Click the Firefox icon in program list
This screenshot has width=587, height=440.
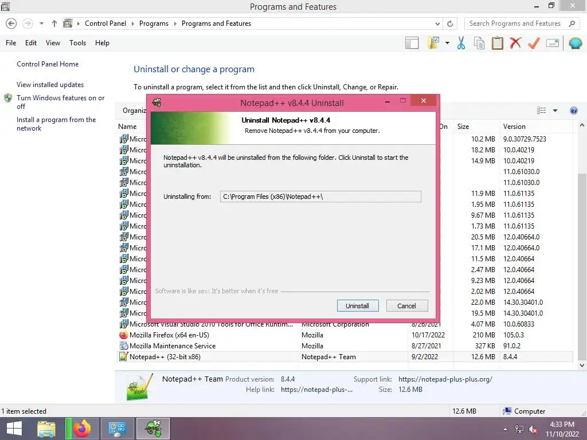124,335
